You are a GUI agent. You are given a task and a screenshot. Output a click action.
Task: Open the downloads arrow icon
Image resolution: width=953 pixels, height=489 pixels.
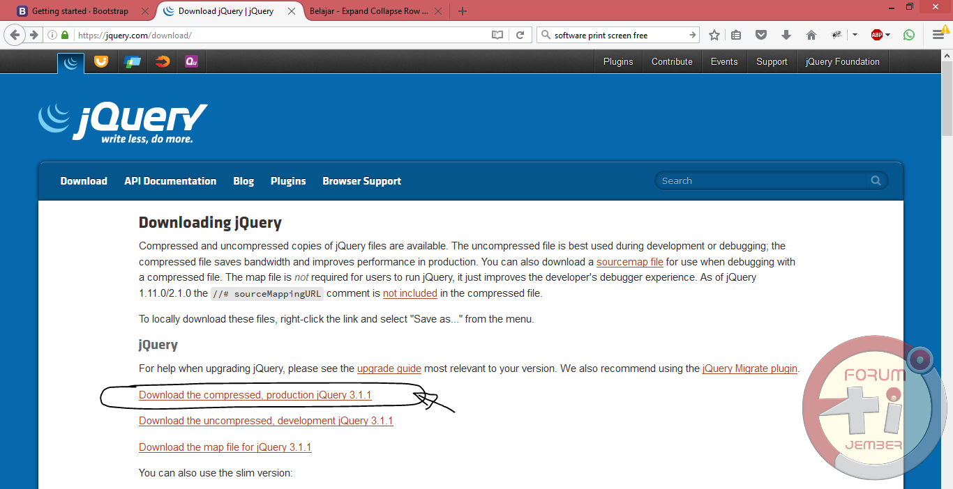(x=786, y=35)
